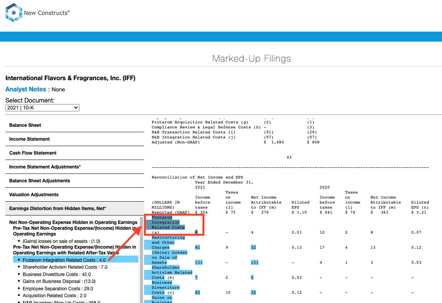Select 'Gains on Business Disposal : (13.0)'
This screenshot has height=303, width=442.
tap(59, 281)
